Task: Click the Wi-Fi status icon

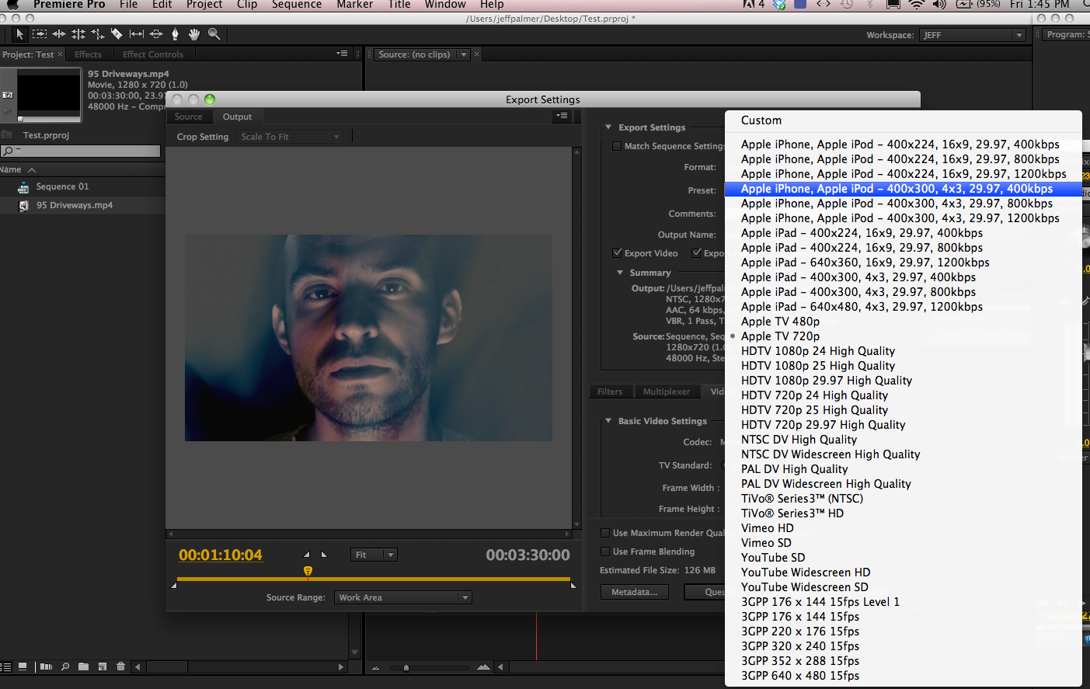Action: pyautogui.click(x=917, y=5)
